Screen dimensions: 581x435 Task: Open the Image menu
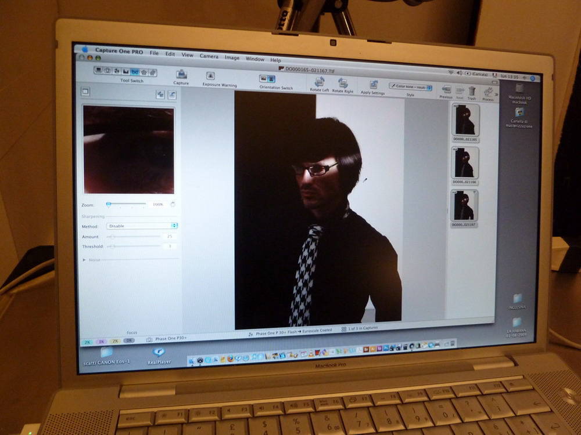click(232, 57)
